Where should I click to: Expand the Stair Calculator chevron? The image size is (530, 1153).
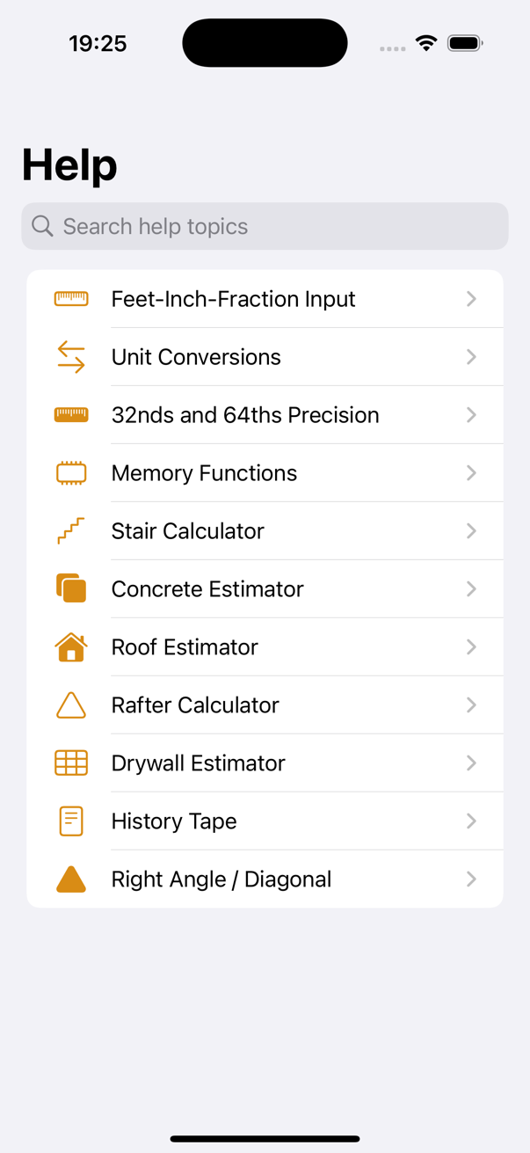pyautogui.click(x=472, y=530)
